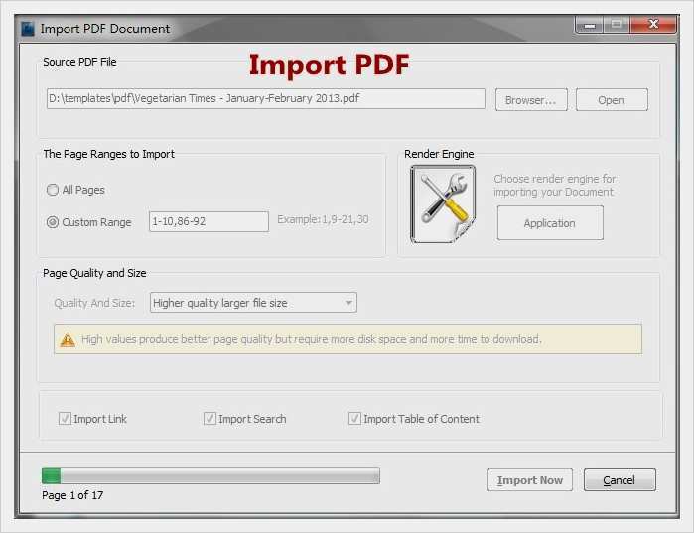Viewport: 694px width, 533px height.
Task: Click the Open button
Action: pyautogui.click(x=612, y=100)
